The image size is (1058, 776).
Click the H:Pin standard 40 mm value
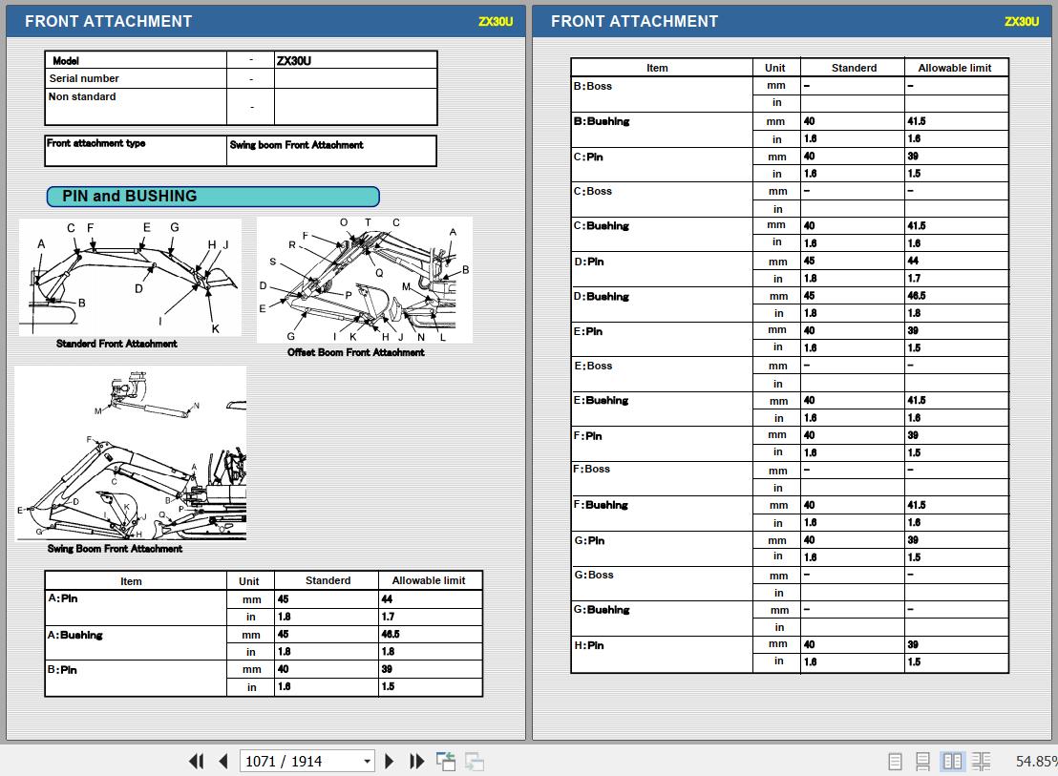tap(809, 644)
